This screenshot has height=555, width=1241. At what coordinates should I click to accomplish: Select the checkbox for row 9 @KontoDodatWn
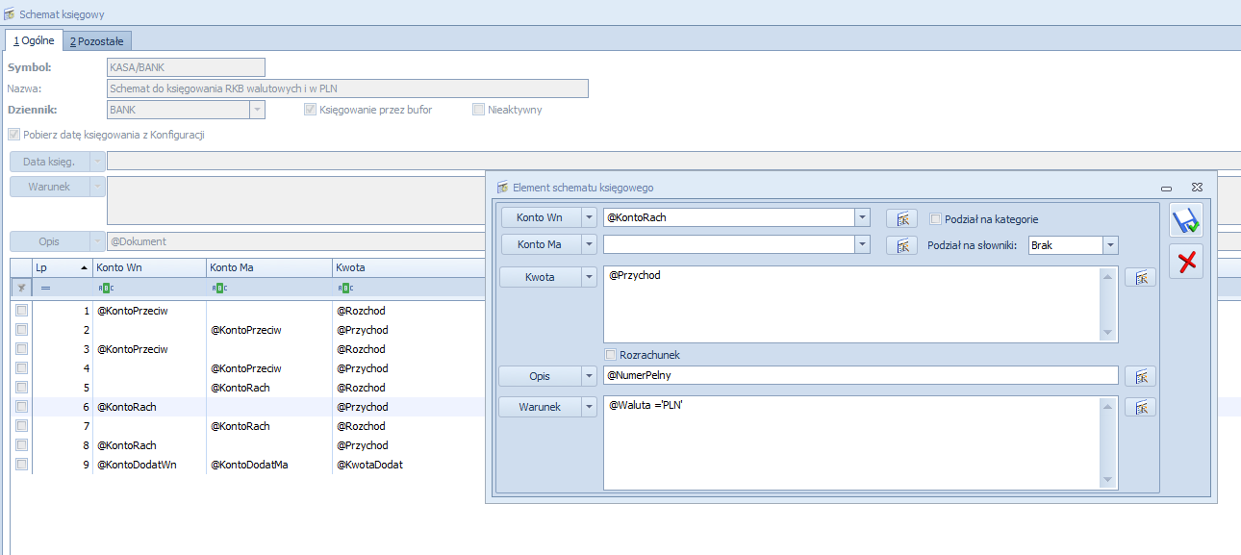point(21,465)
